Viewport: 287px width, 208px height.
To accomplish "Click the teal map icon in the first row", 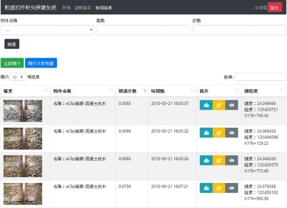I will [x=206, y=105].
